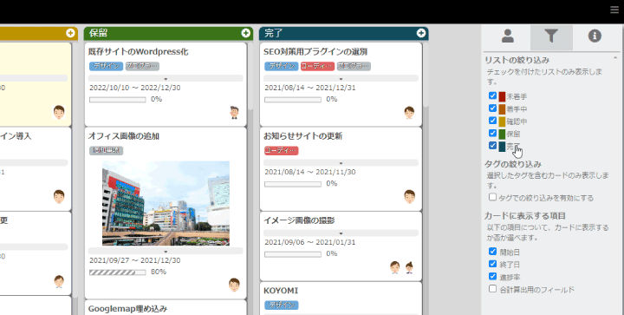This screenshot has height=315, width=624.
Task: Uncheck the 保留 list filter
Action: point(492,133)
